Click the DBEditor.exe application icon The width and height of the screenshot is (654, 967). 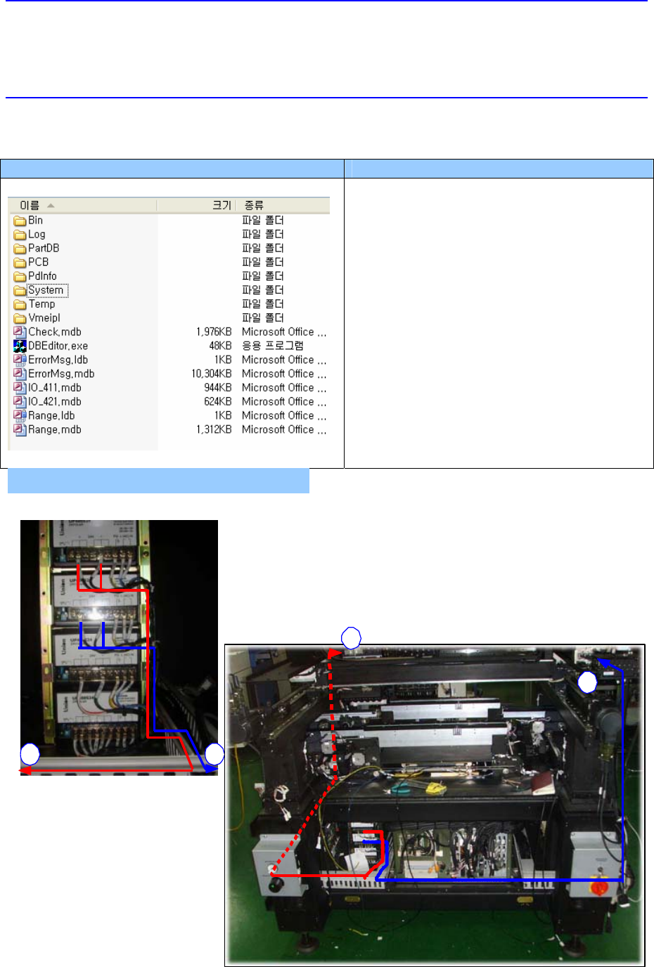coord(20,346)
